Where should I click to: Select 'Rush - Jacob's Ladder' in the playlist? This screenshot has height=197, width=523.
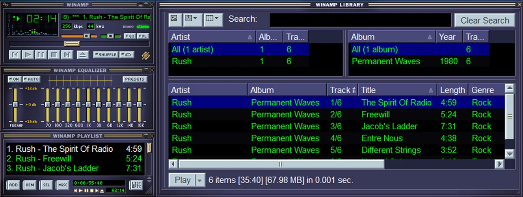click(74, 168)
